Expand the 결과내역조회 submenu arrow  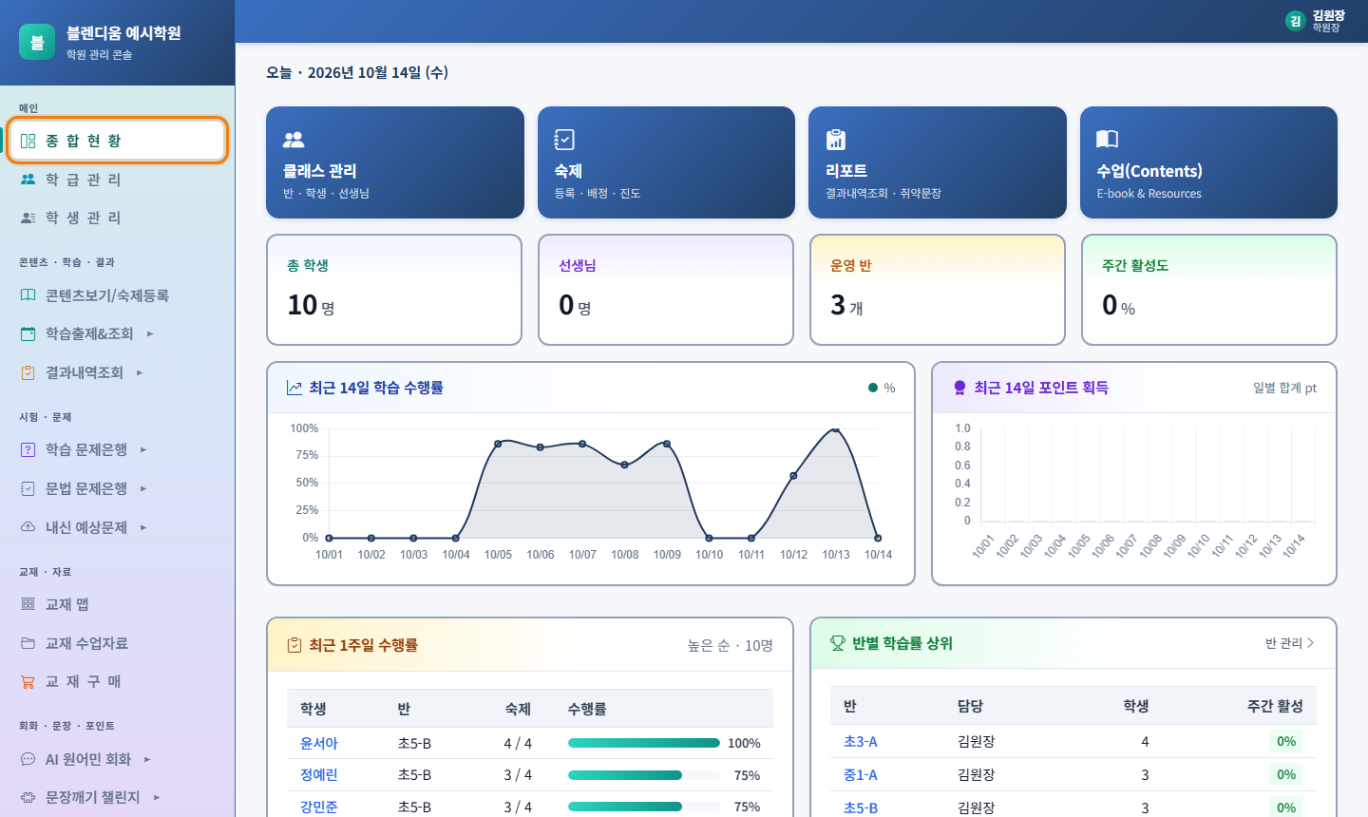tap(140, 372)
